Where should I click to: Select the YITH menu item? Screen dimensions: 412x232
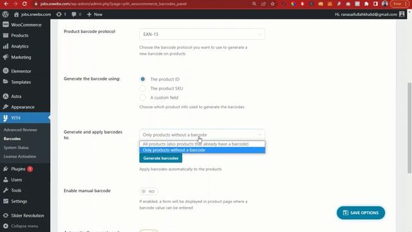(25, 118)
